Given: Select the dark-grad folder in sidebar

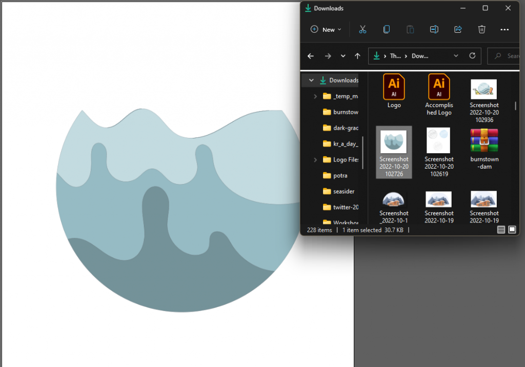Looking at the screenshot, I should tap(340, 128).
